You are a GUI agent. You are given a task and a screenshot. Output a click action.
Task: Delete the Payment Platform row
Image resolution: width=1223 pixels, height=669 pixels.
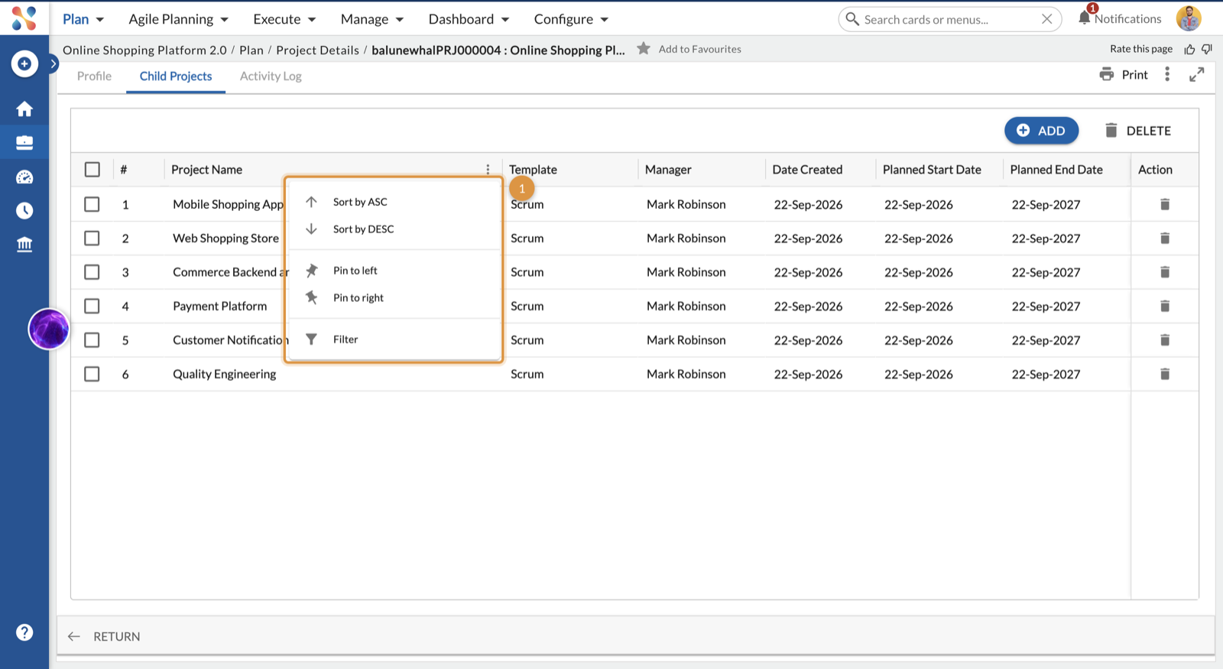[1165, 306]
